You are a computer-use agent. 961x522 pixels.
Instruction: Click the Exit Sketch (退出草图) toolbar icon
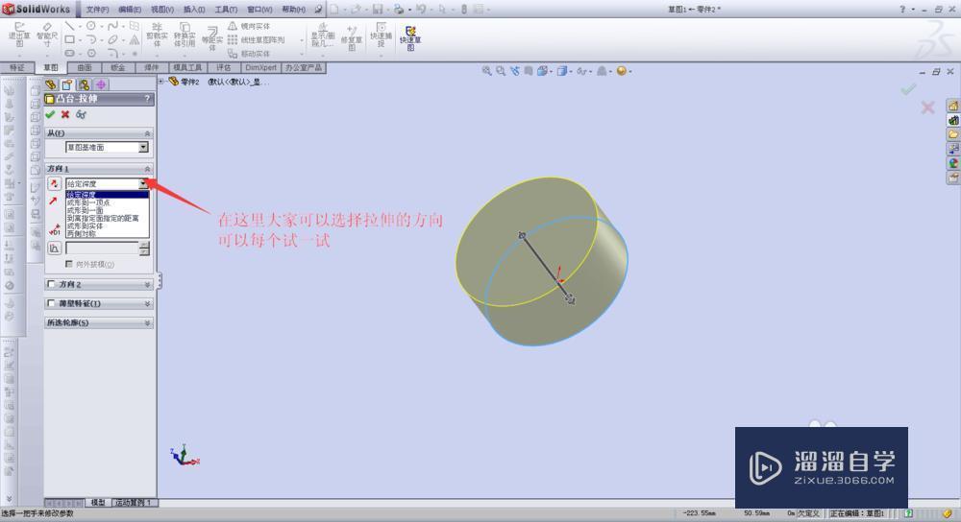pyautogui.click(x=19, y=35)
